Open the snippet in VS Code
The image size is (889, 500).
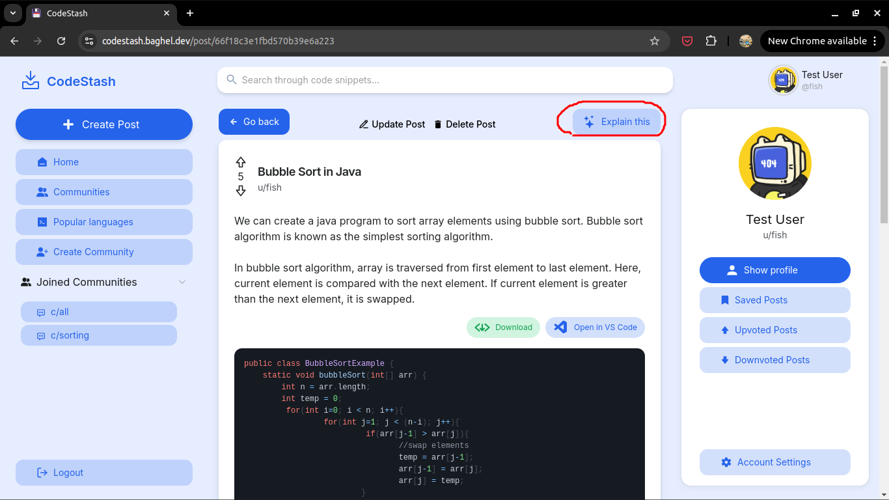(x=595, y=327)
